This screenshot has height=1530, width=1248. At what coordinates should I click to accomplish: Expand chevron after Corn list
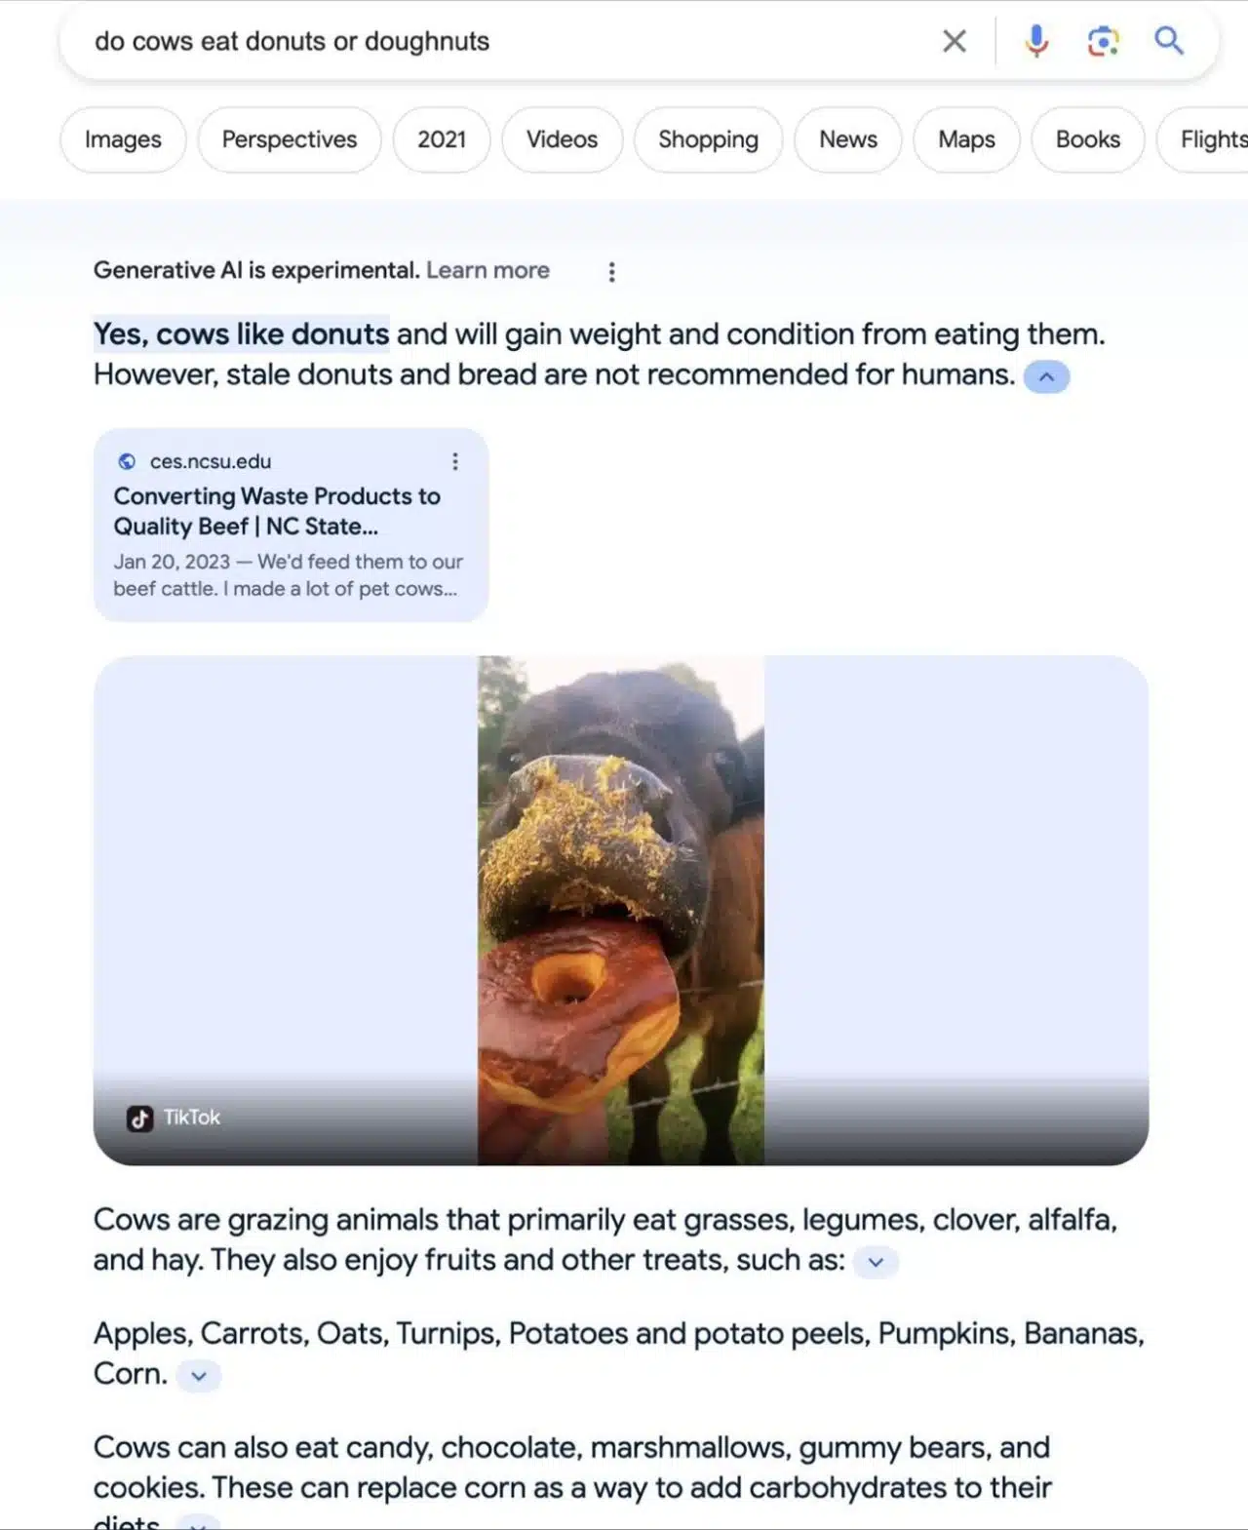199,1376
